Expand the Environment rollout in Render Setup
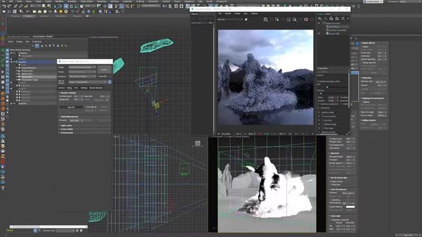This screenshot has width=422, height=237. (84, 133)
